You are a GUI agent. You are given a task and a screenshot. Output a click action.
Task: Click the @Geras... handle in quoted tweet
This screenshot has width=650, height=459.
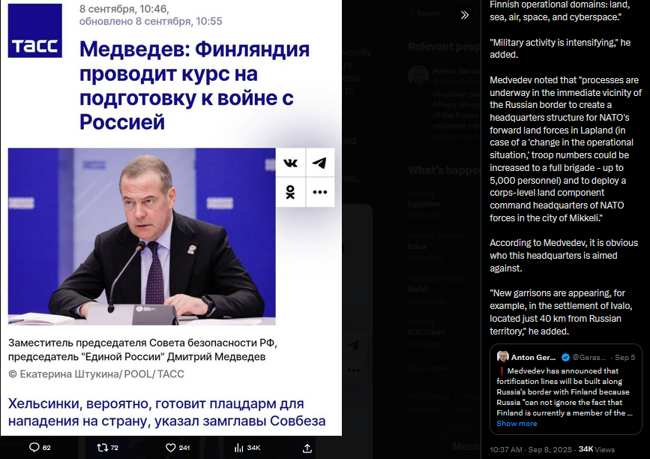point(589,357)
